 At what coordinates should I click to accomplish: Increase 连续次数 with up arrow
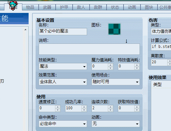click(x=110, y=107)
